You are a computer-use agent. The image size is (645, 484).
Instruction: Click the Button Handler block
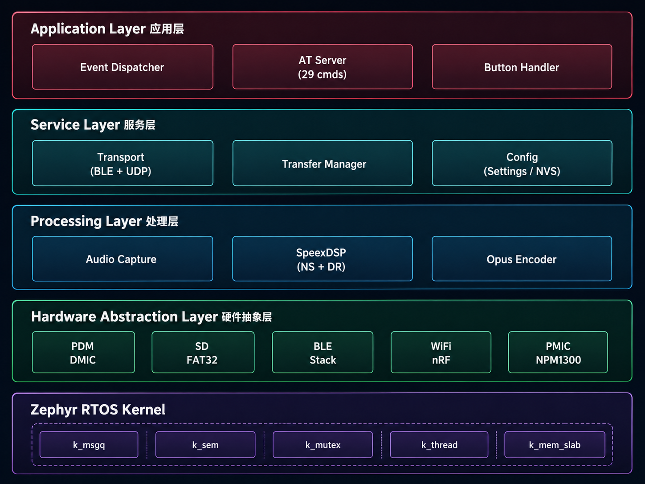(x=522, y=67)
